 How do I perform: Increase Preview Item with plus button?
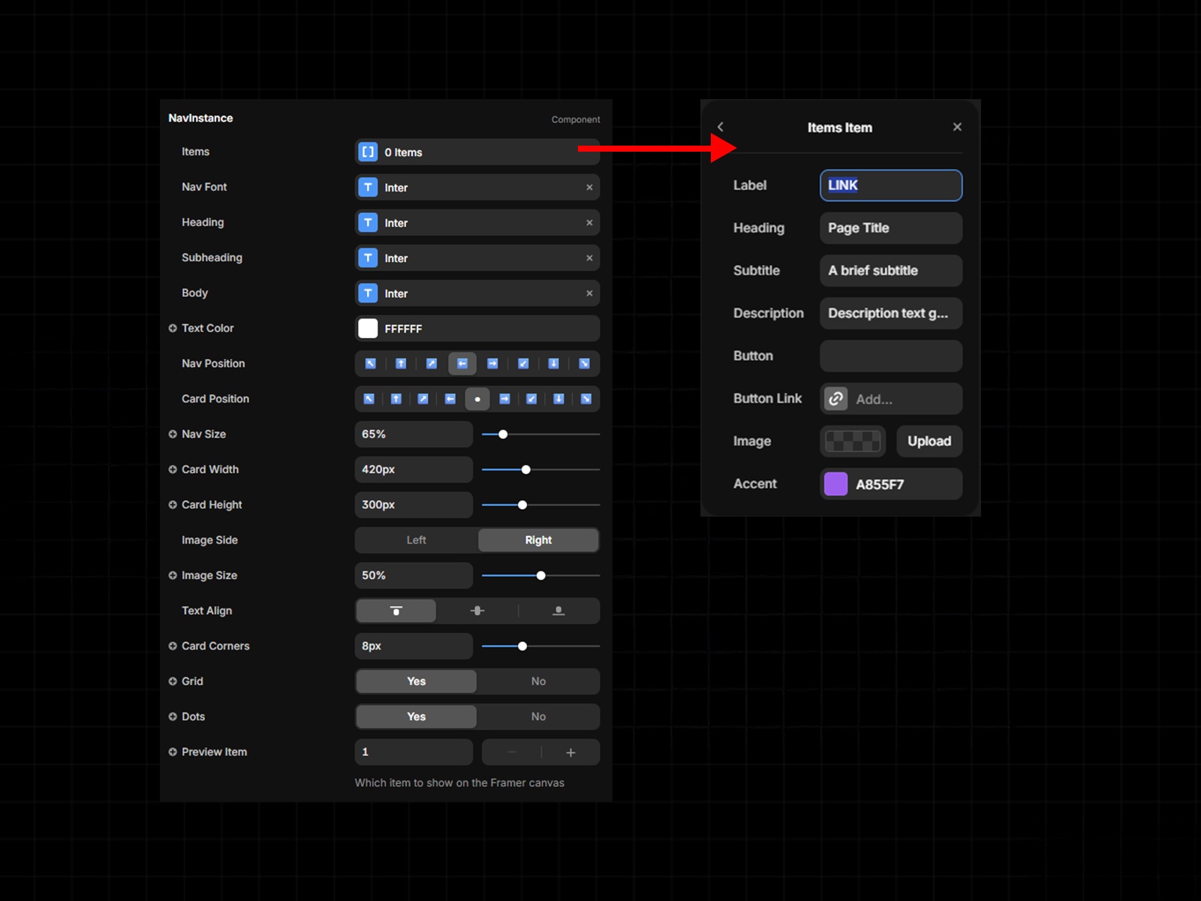570,752
